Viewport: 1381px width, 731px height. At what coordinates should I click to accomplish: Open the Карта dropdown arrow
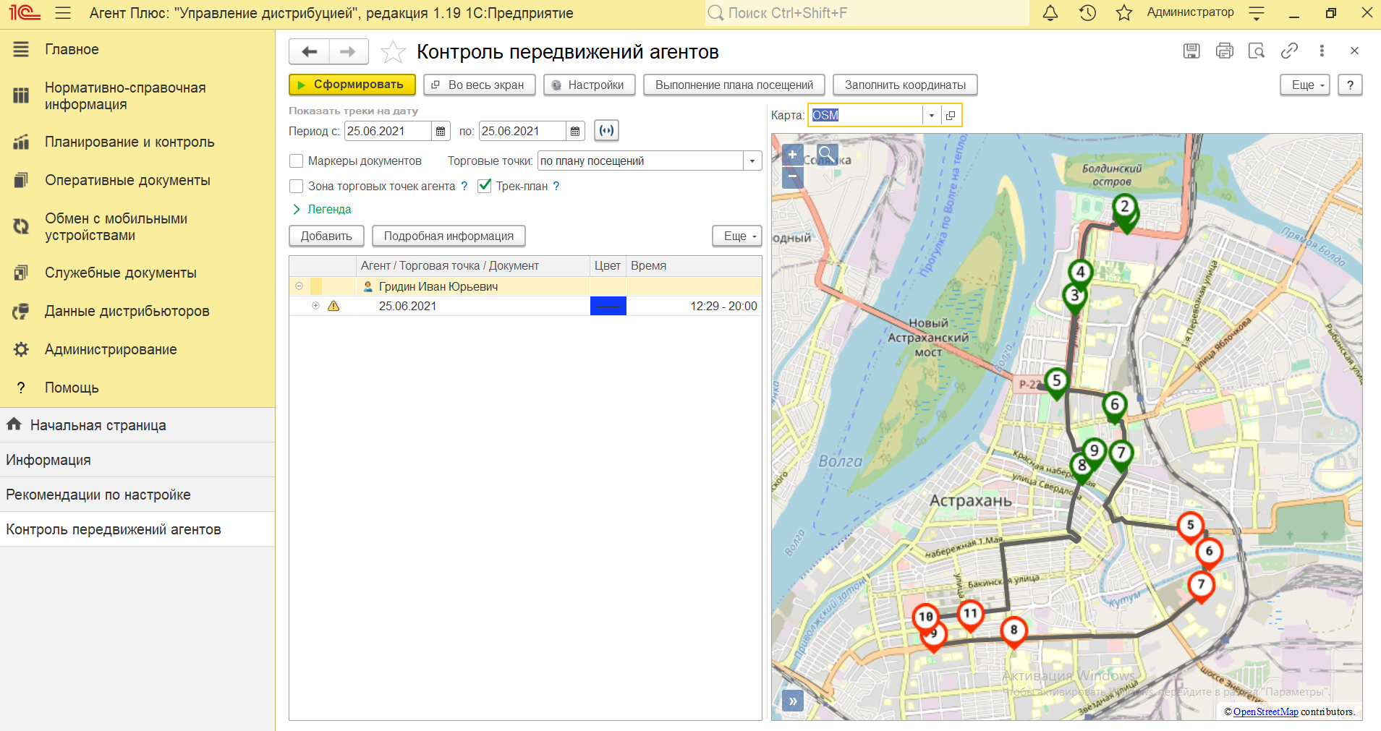click(x=932, y=115)
